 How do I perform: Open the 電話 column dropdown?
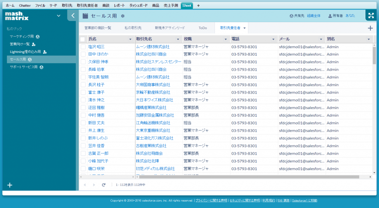(273, 39)
